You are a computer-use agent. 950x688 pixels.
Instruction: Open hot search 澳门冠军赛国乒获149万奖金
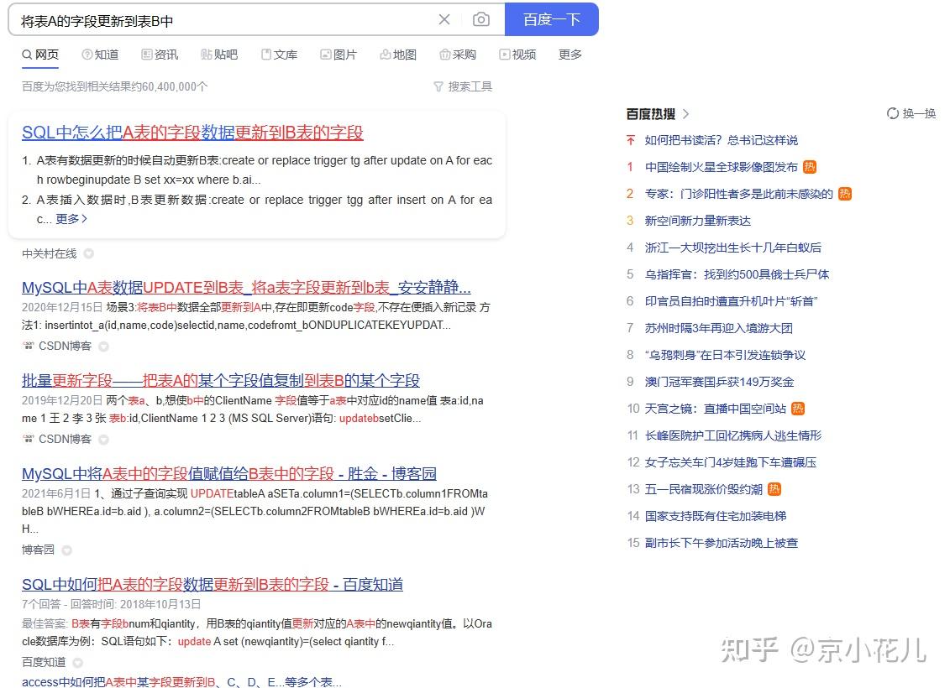click(719, 382)
